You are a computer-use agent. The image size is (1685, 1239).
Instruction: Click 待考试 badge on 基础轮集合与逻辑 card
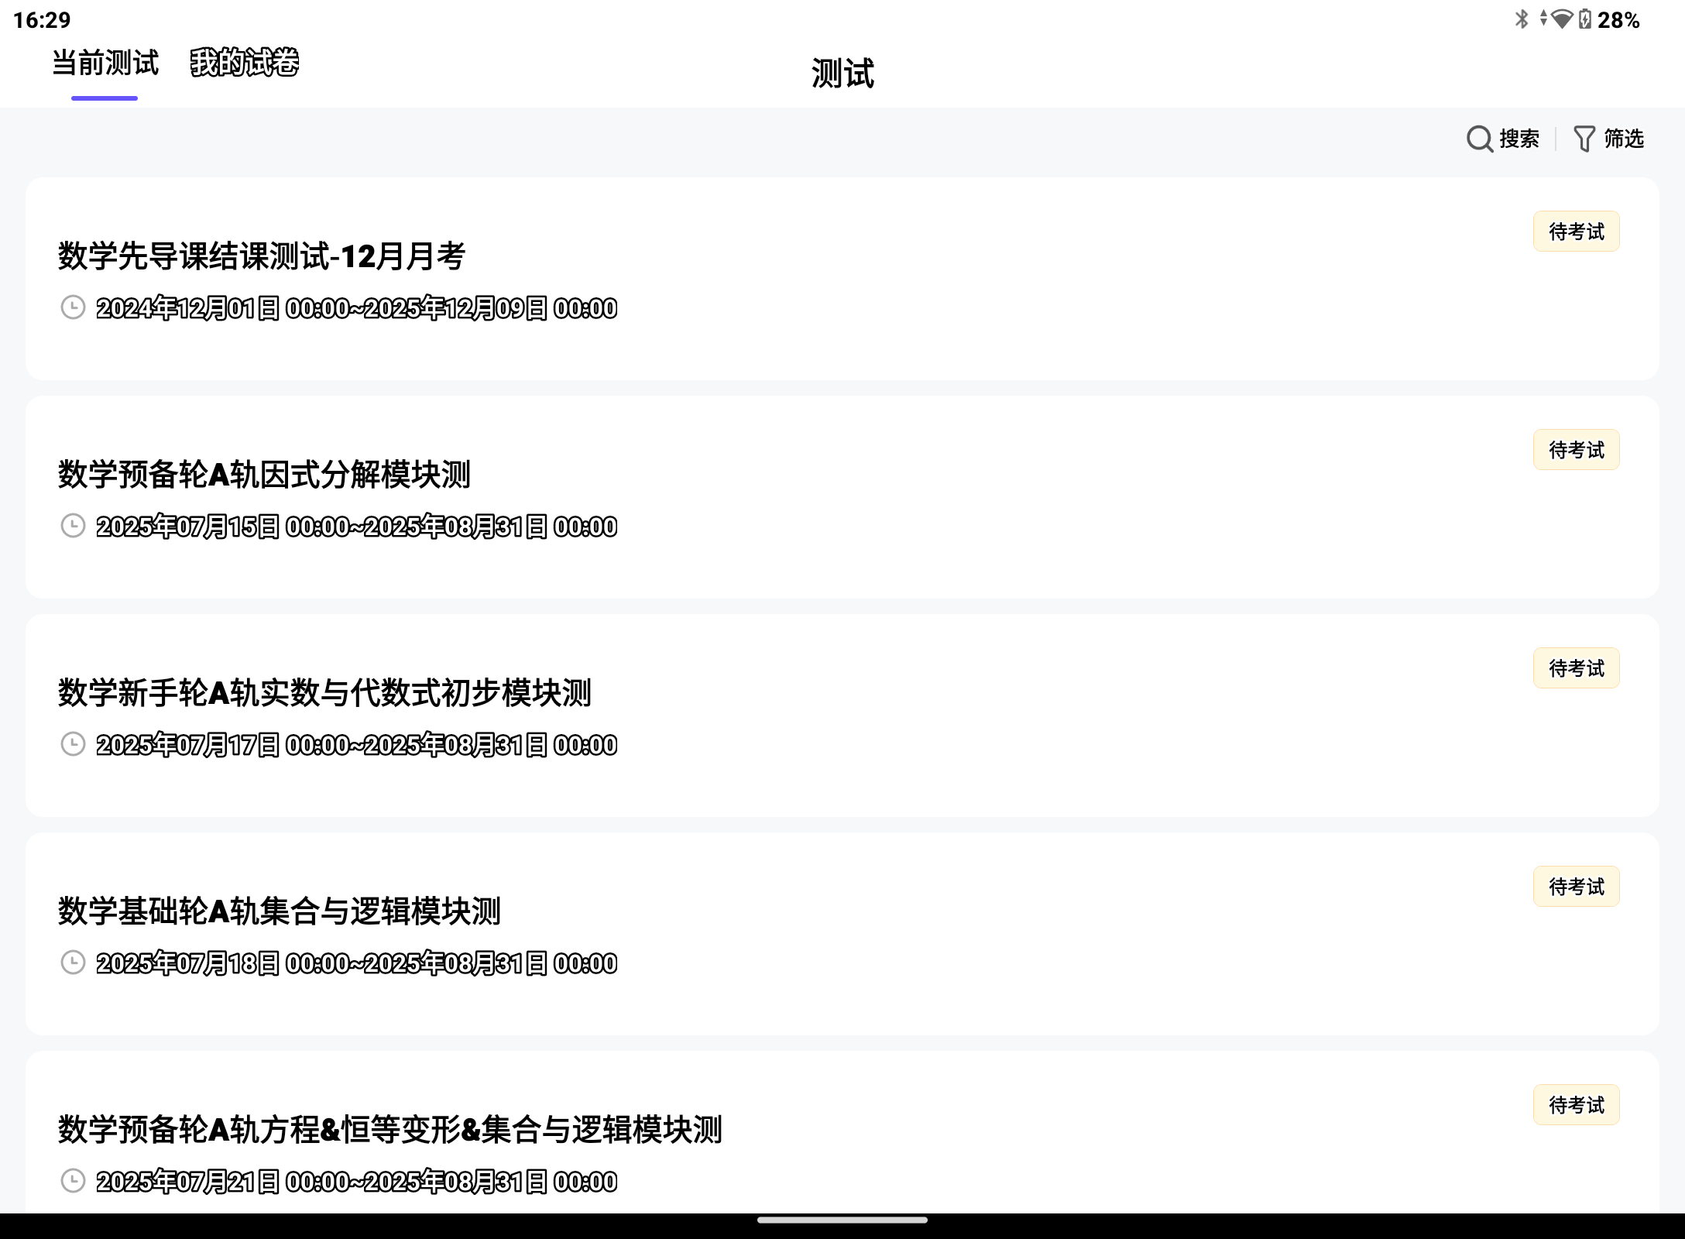click(x=1576, y=887)
